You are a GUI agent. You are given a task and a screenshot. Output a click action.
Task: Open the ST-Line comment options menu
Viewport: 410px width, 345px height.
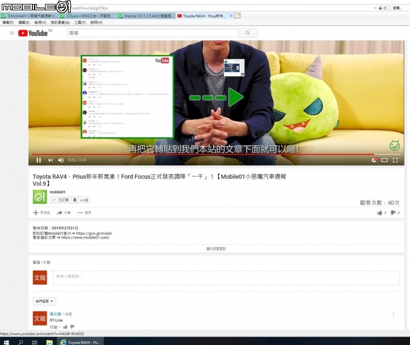(x=393, y=314)
